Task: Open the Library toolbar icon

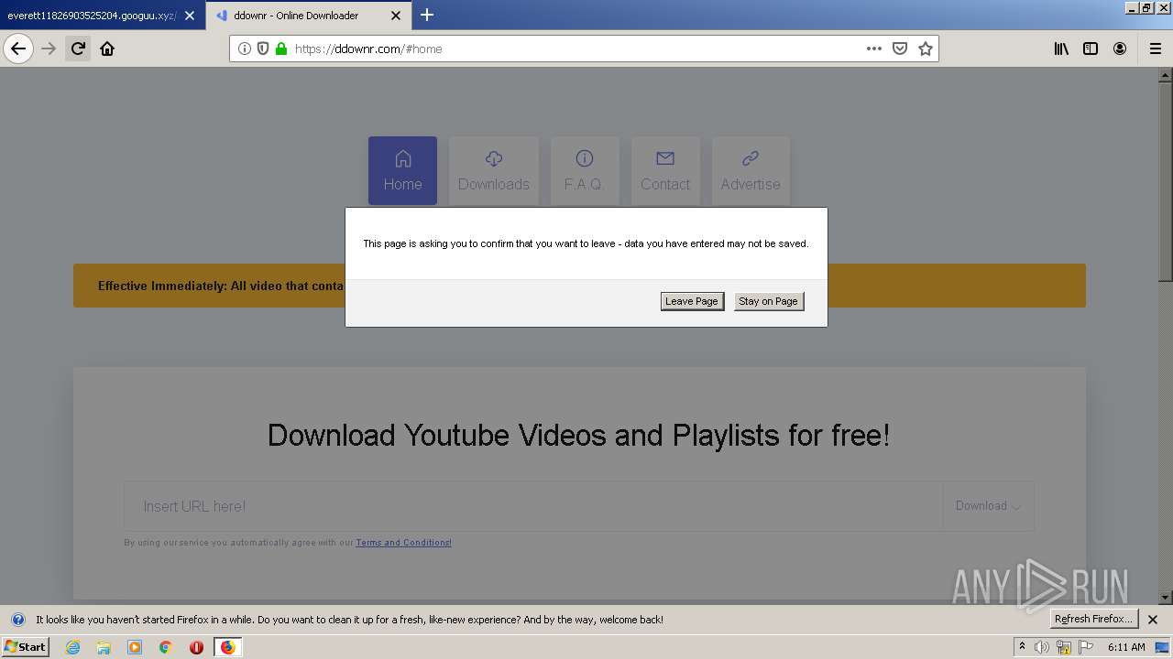Action: (x=1061, y=49)
